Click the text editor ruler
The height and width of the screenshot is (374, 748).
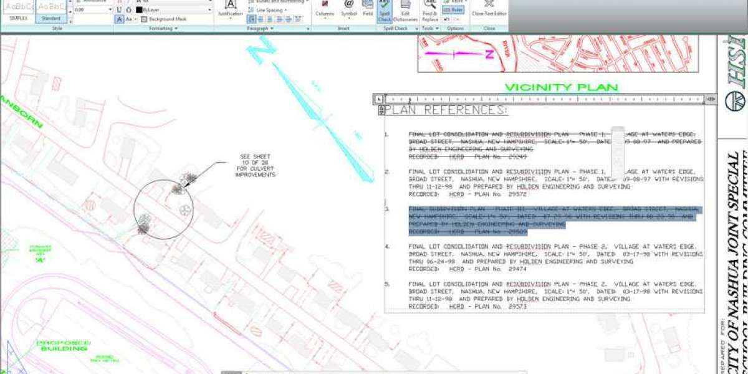coord(545,98)
